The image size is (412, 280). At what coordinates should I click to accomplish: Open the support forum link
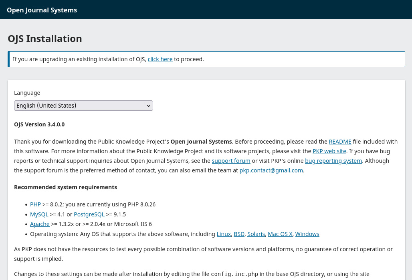(231, 161)
